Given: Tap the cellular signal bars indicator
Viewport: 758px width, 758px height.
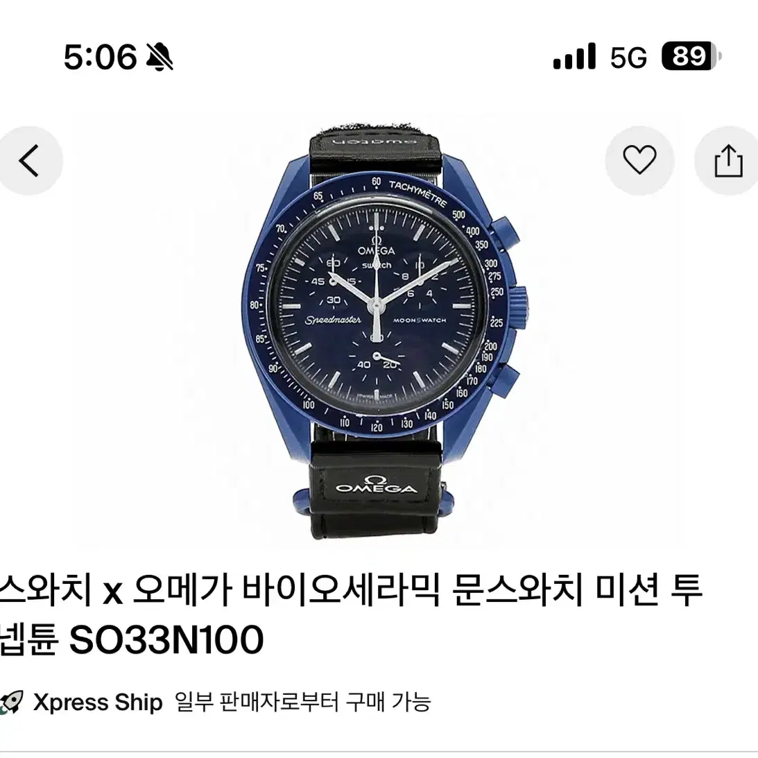Looking at the screenshot, I should point(574,56).
